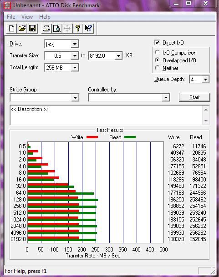This screenshot has width=219, height=277.
Task: Click the four-arrow move icon
Action: click(67, 29)
